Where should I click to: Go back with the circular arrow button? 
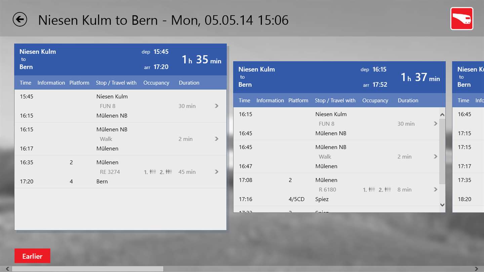[x=20, y=19]
